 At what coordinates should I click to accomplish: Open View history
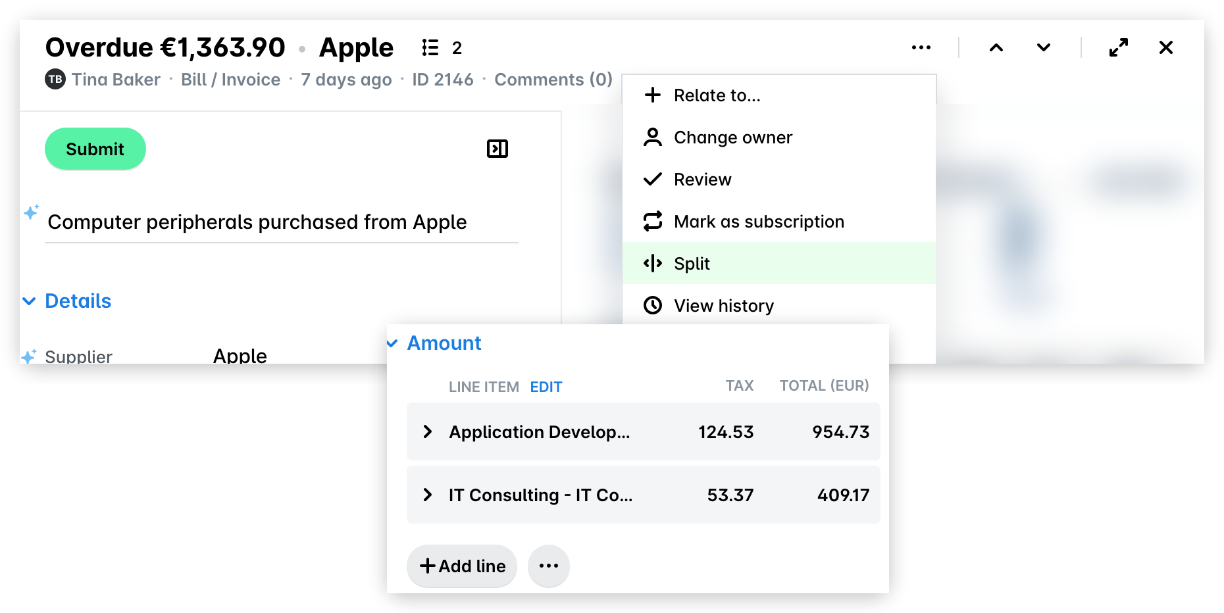click(779, 305)
